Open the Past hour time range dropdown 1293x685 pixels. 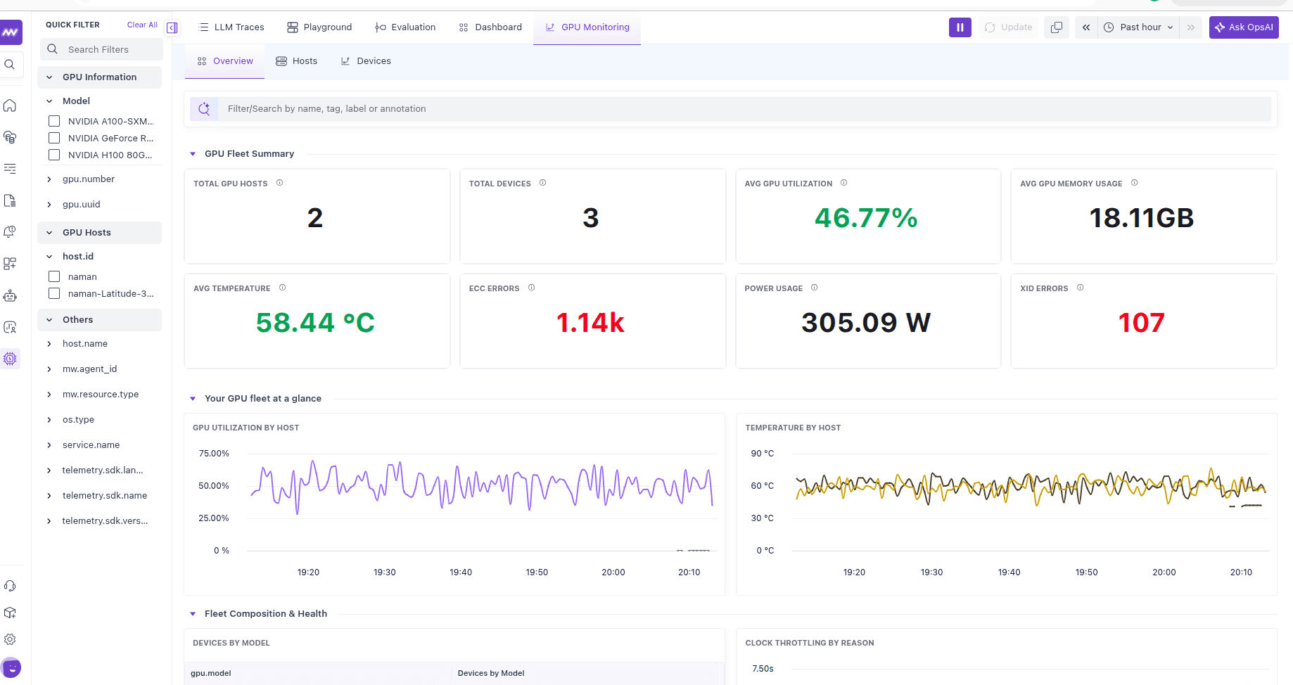1139,27
